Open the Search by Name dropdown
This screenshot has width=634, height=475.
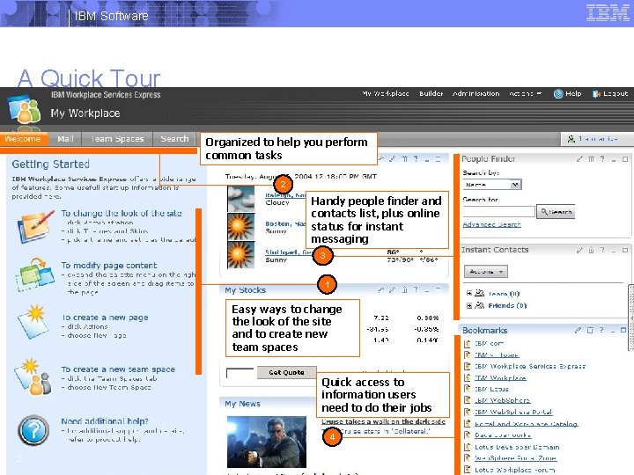coord(491,185)
